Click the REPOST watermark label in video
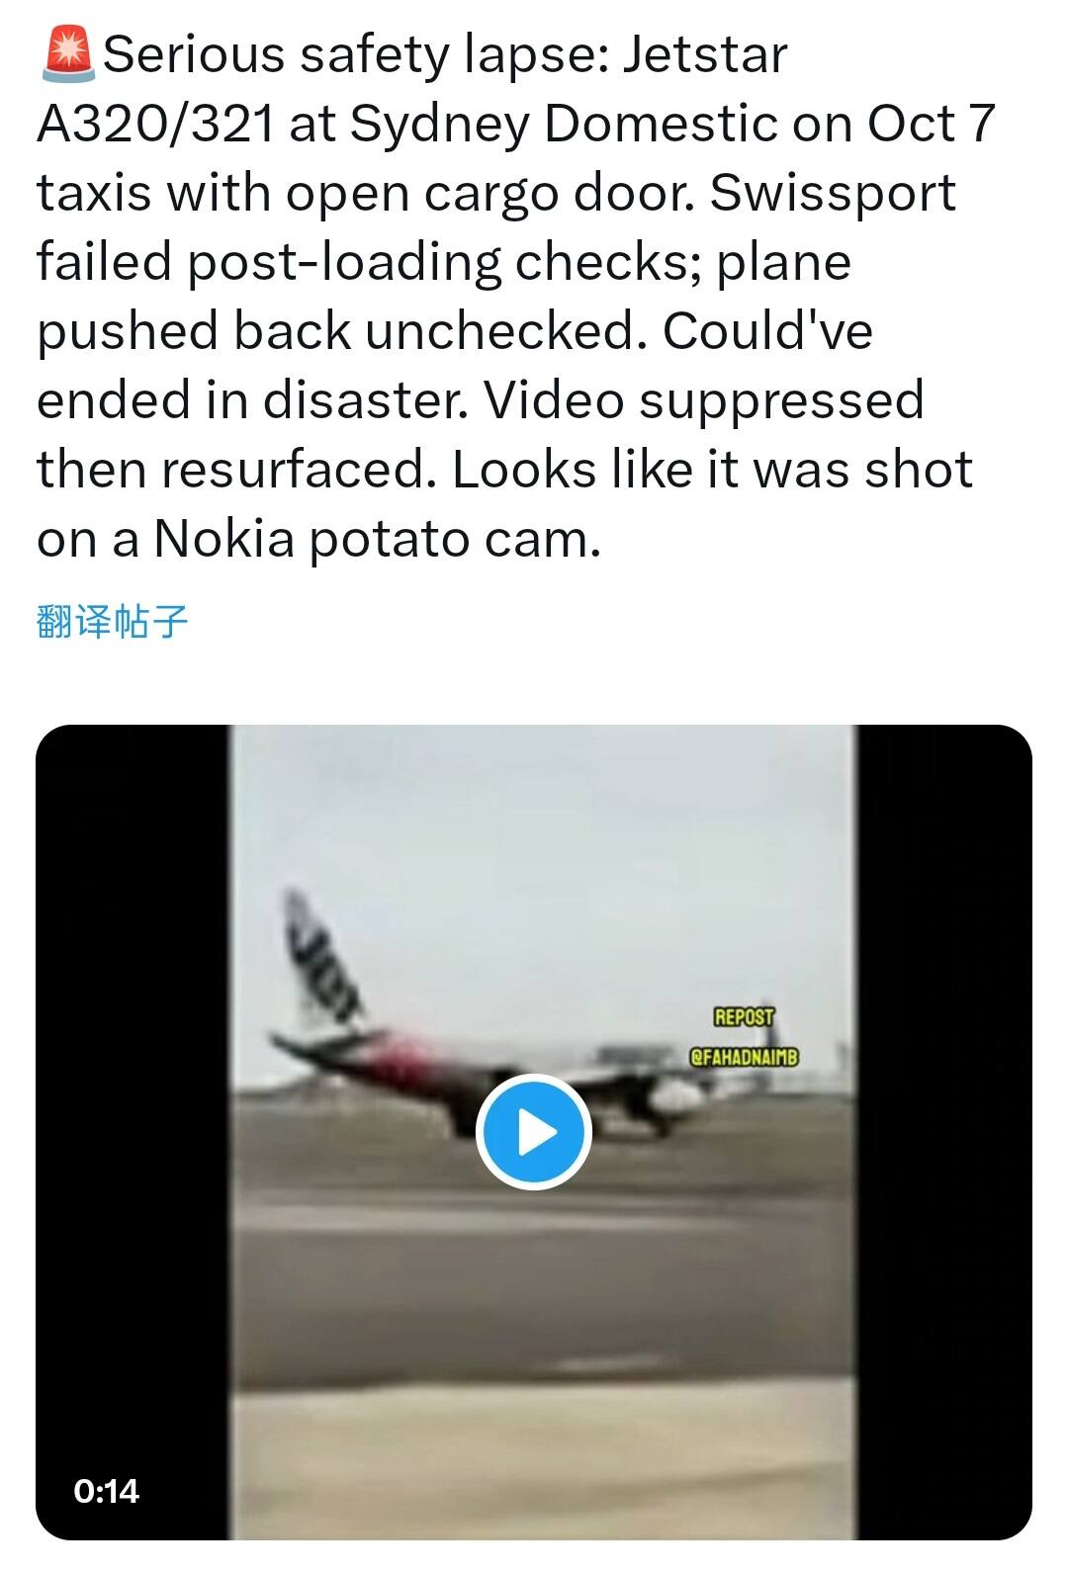 click(745, 1016)
